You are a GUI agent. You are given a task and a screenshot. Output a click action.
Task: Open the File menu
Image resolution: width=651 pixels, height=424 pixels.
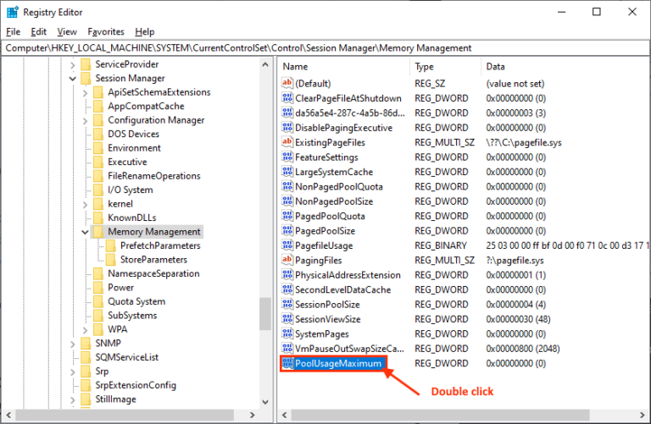tap(13, 31)
